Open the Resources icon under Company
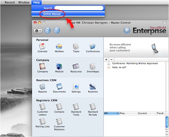This screenshot has height=137, width=169. point(76,66)
